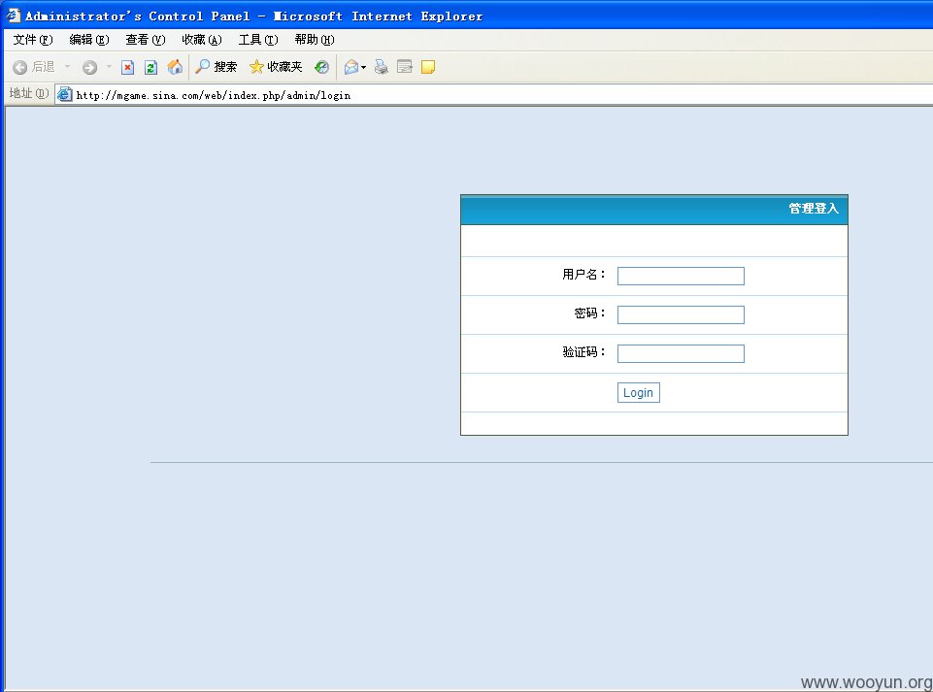Click the Forward arrow icon

(x=90, y=67)
